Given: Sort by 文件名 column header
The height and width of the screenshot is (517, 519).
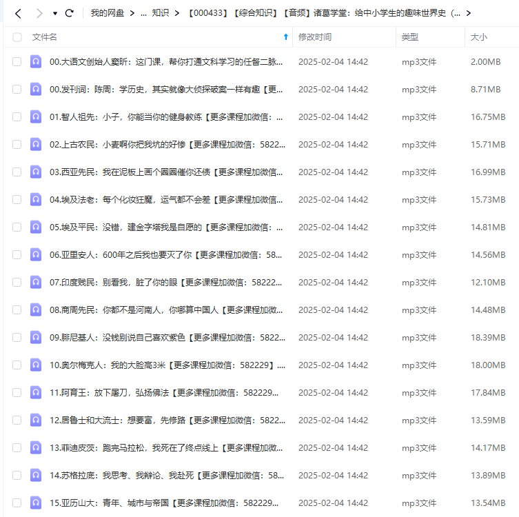Looking at the screenshot, I should (44, 37).
